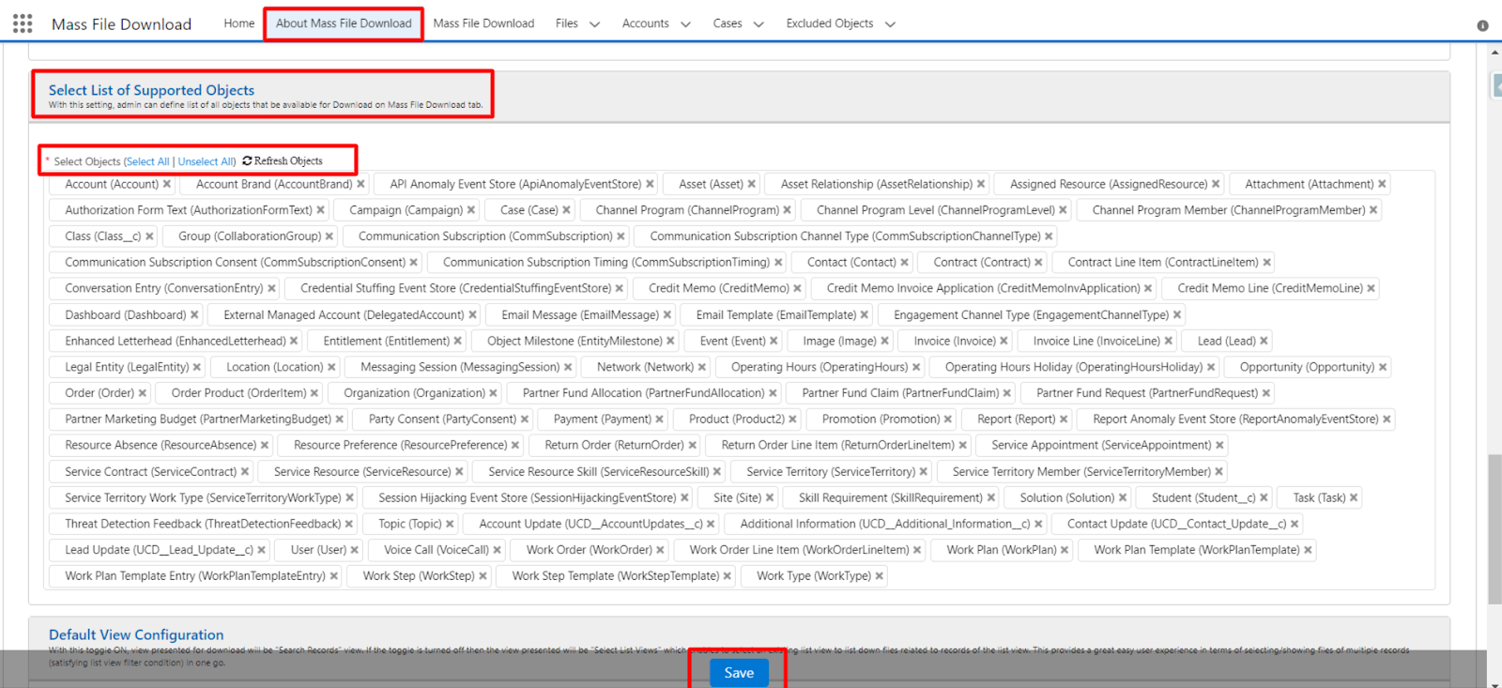Remove the Lead (Lead) pill
The image size is (1502, 688).
tap(1264, 342)
